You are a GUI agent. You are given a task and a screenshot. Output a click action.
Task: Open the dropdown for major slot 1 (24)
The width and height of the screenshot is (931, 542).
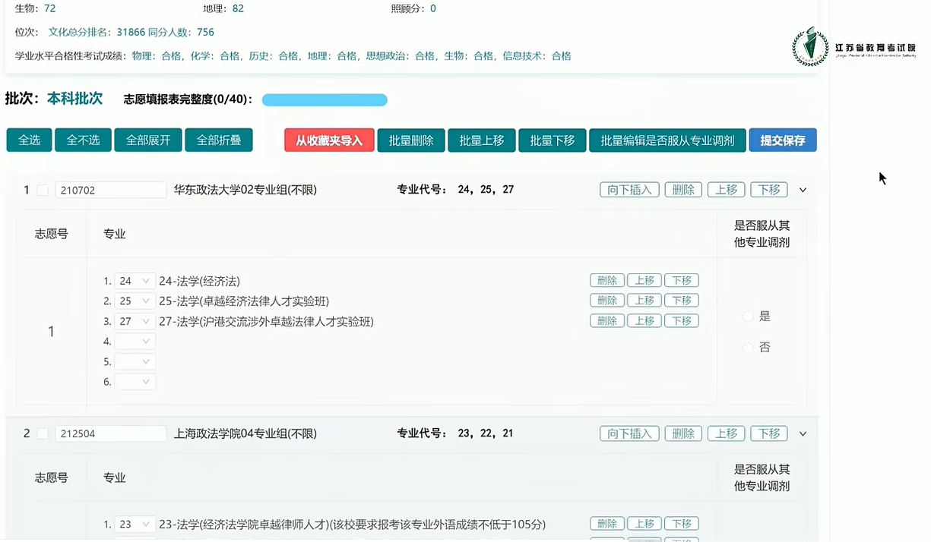135,281
